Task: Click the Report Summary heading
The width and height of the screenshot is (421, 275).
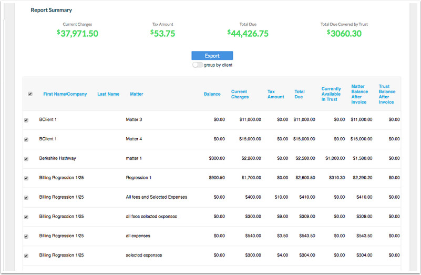Action: 52,10
